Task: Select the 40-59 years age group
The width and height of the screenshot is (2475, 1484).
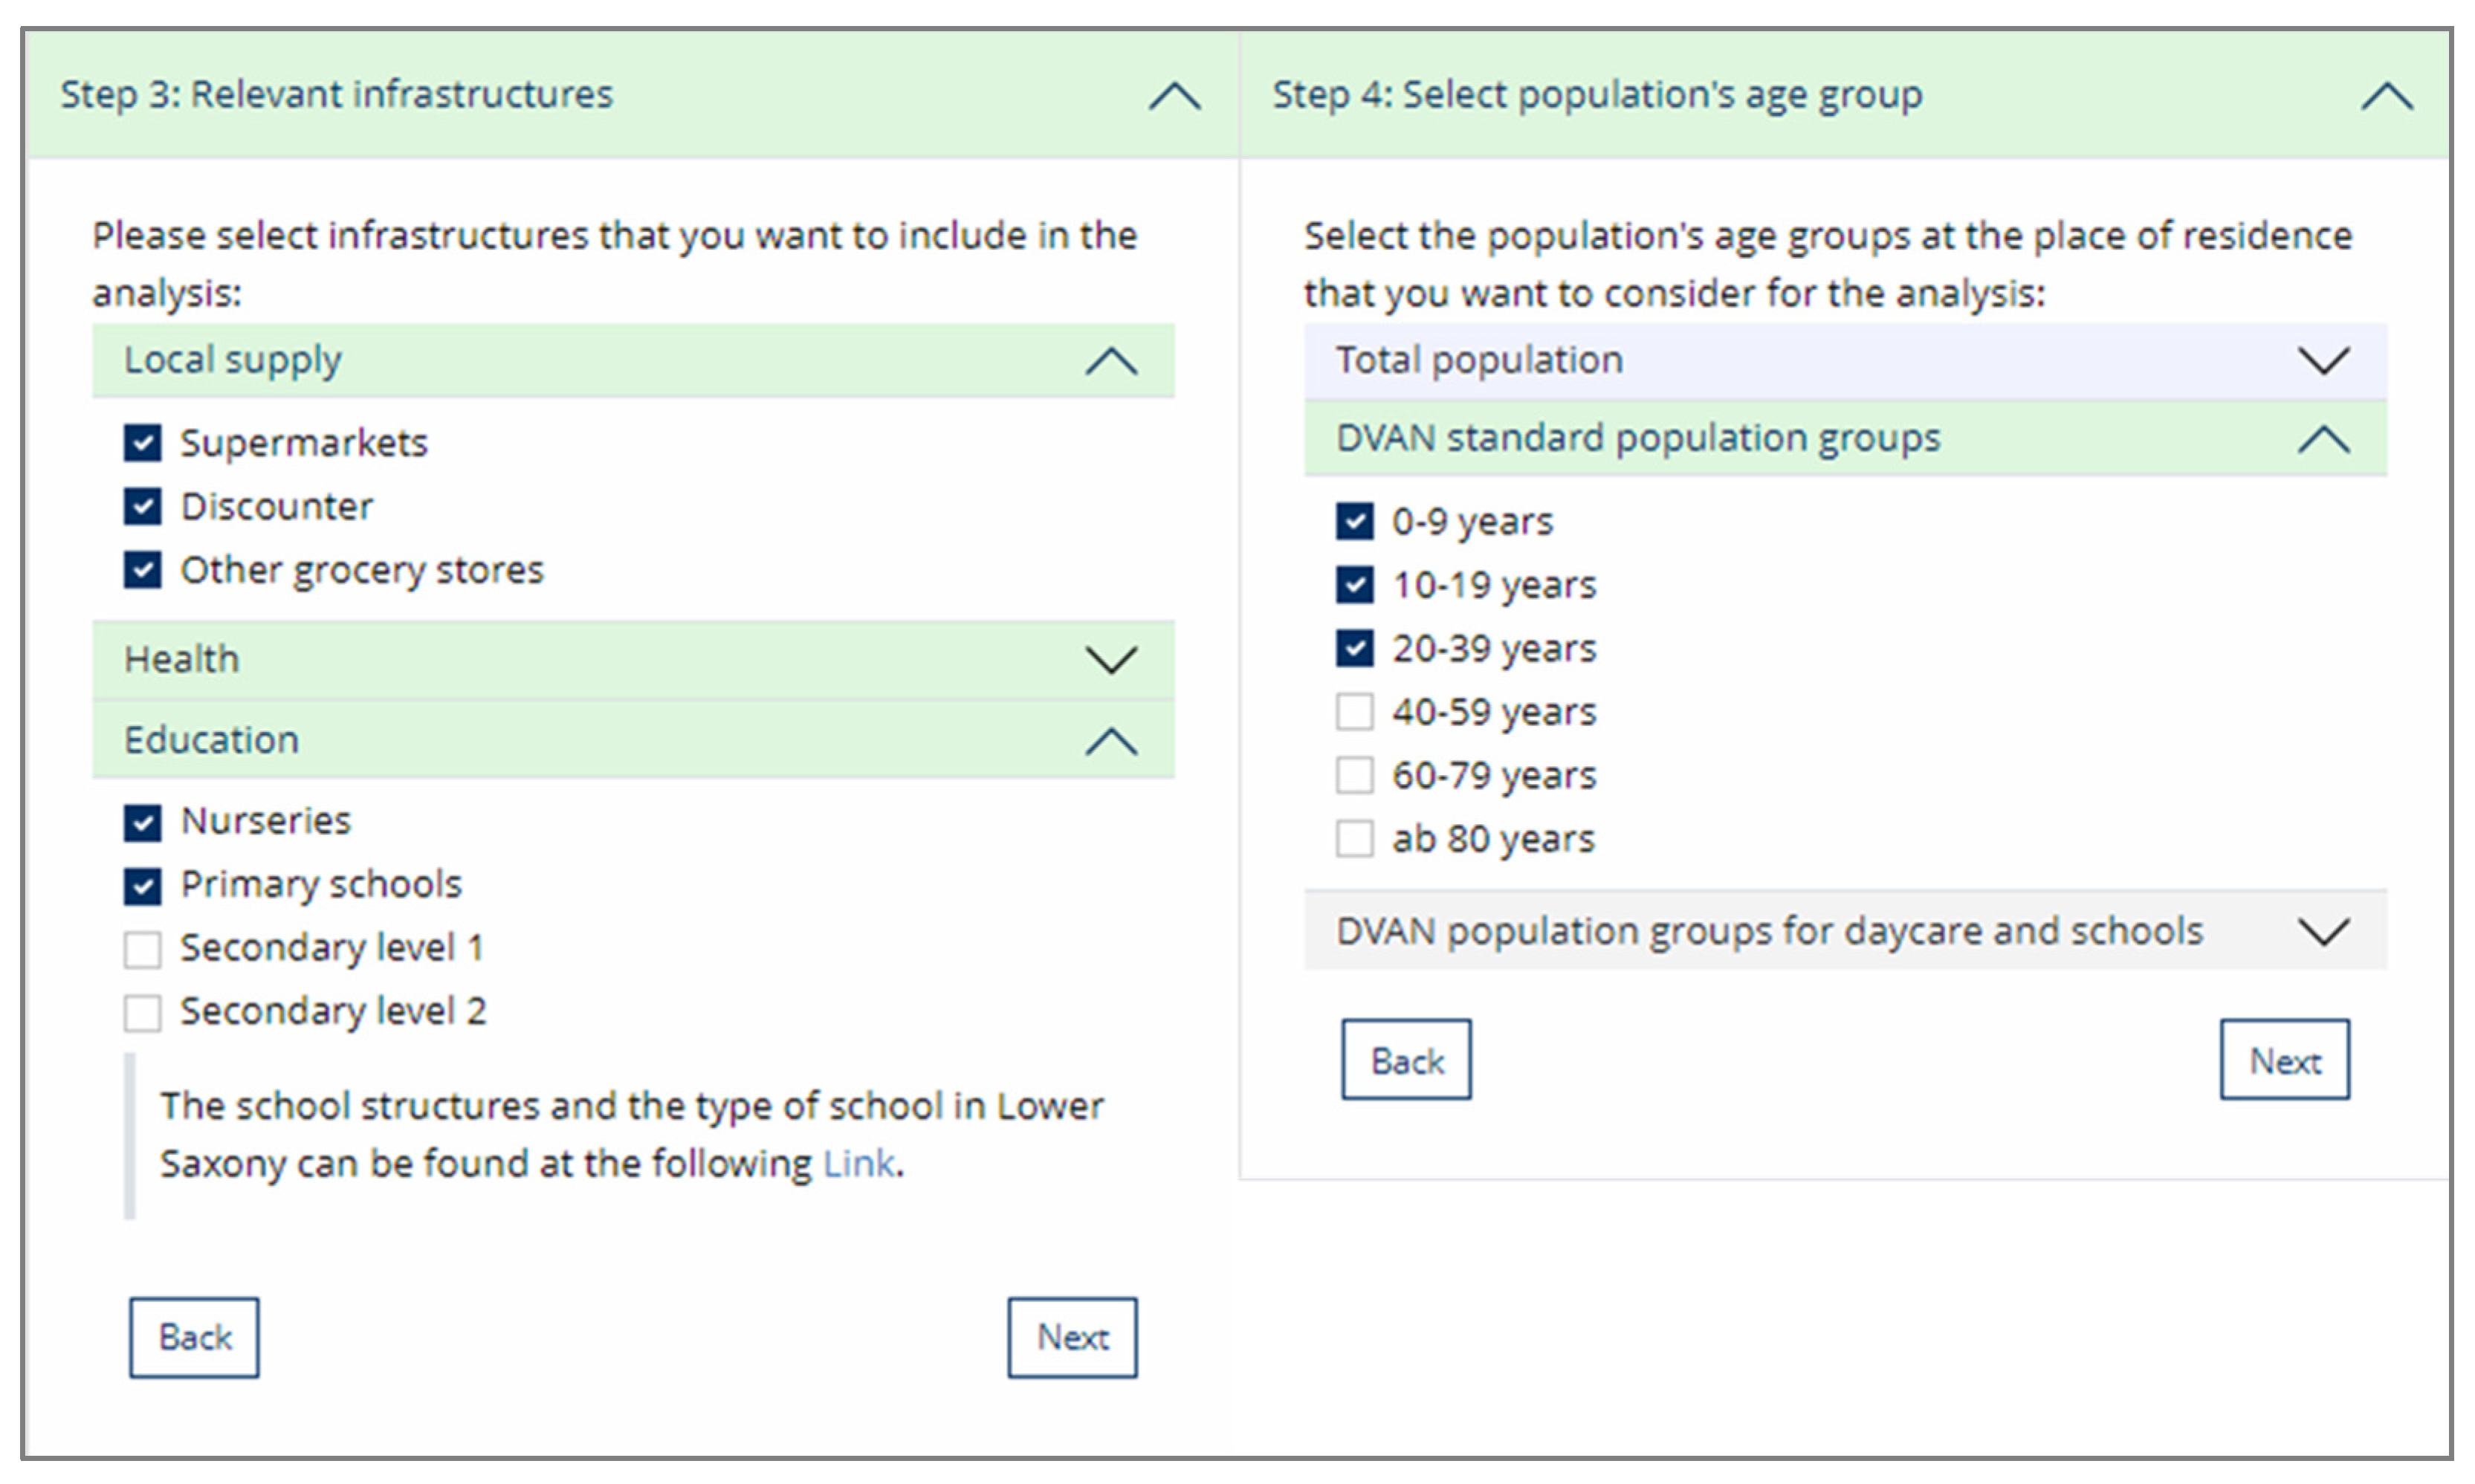Action: point(1354,712)
